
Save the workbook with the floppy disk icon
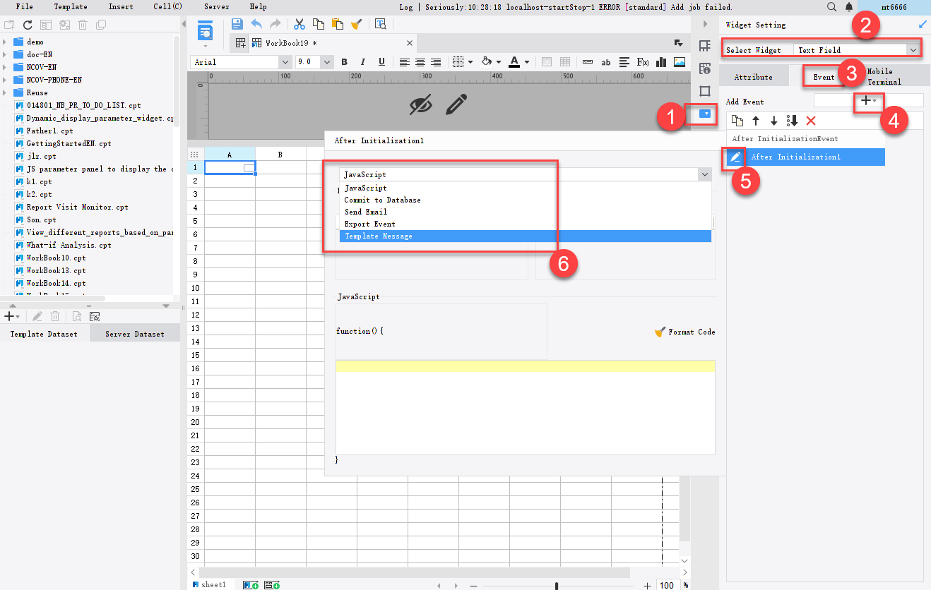tap(237, 24)
